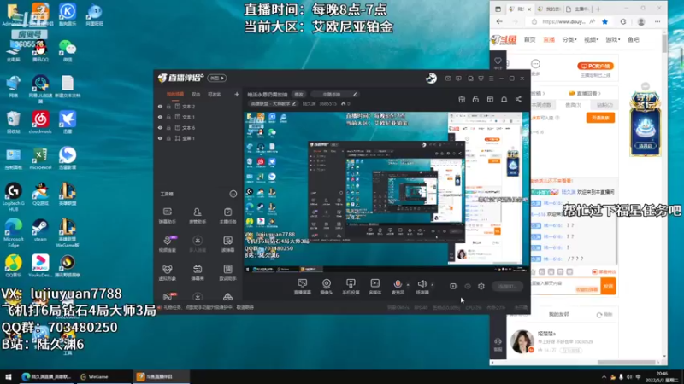Open the streamer avatar in the title bar

(431, 78)
